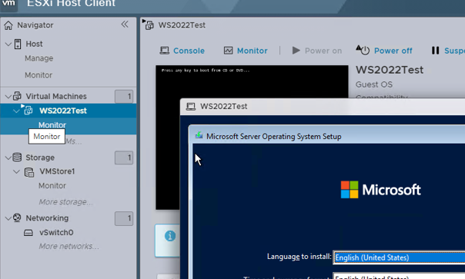Click the console window WS2022Test screen icon
465x279 pixels.
191,106
